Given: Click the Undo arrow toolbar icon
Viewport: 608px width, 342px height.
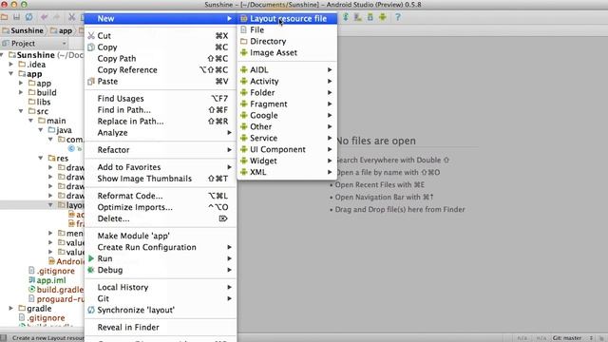Looking at the screenshot, I should pos(45,17).
